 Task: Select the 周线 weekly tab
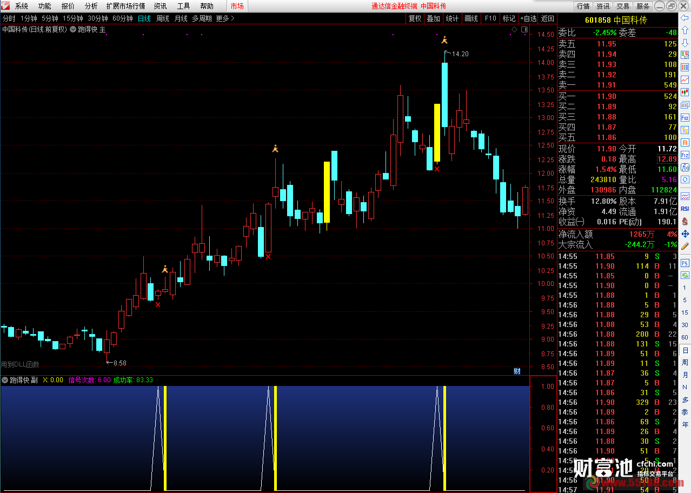(x=163, y=18)
